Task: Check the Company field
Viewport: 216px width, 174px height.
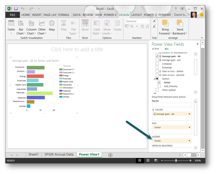Action: 157,64
